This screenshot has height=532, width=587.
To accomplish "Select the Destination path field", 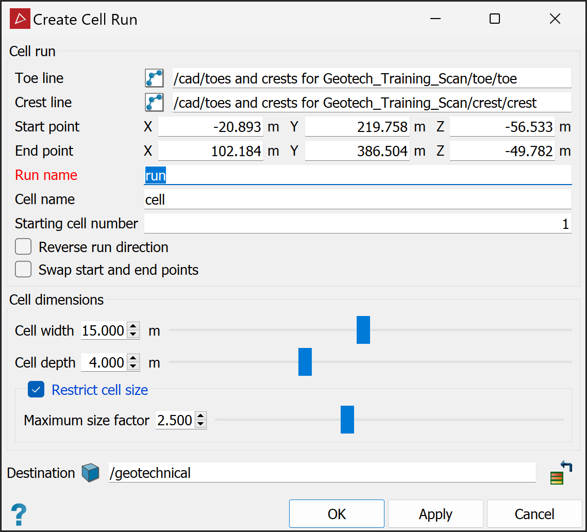I will coord(322,473).
